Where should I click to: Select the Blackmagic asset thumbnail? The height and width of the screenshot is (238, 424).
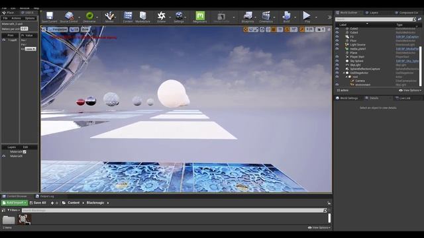tap(24, 219)
